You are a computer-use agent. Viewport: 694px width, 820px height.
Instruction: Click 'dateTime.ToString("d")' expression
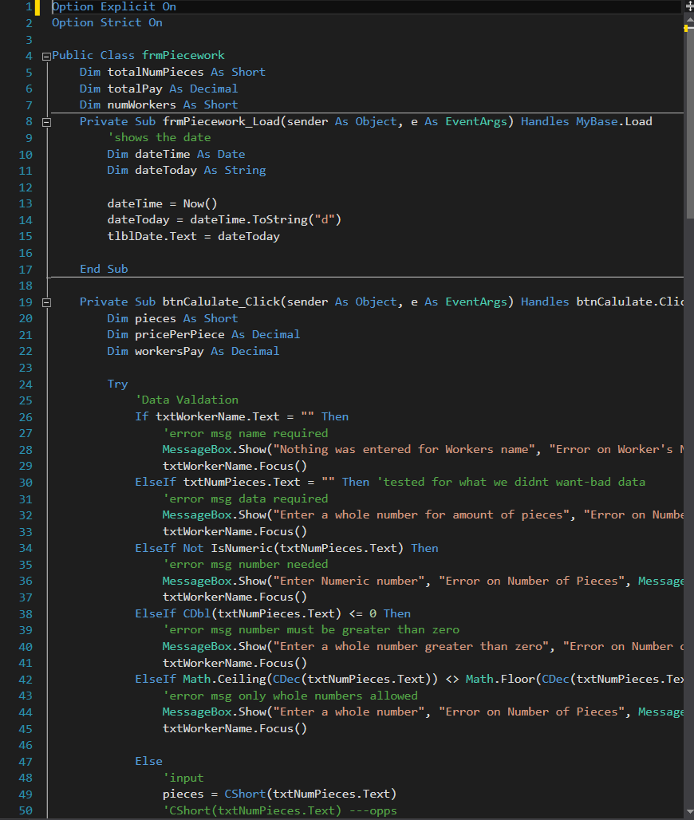[266, 220]
